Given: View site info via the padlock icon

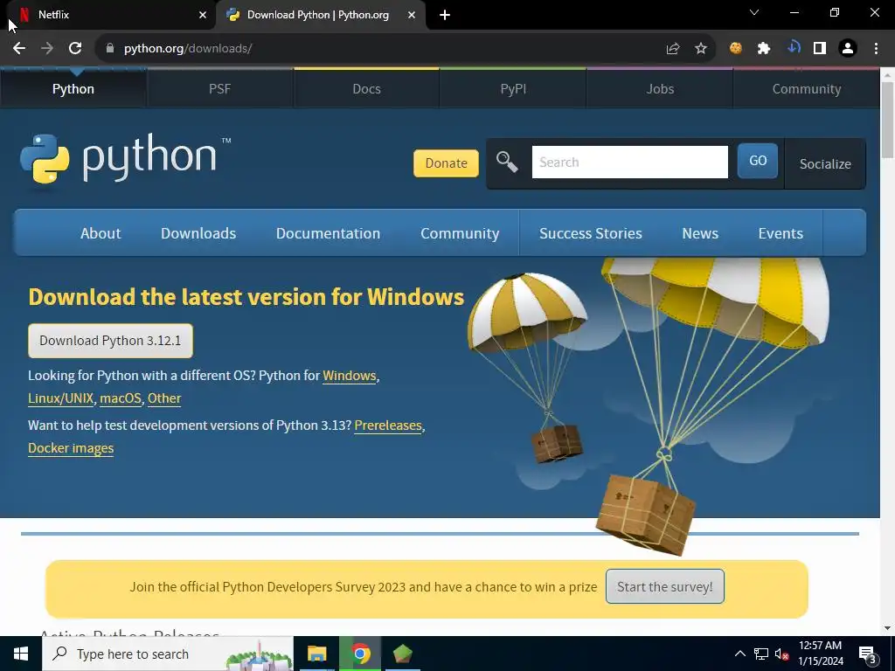Looking at the screenshot, I should click(110, 49).
